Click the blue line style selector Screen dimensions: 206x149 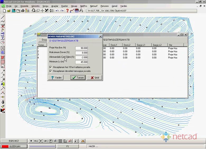pos(42,146)
